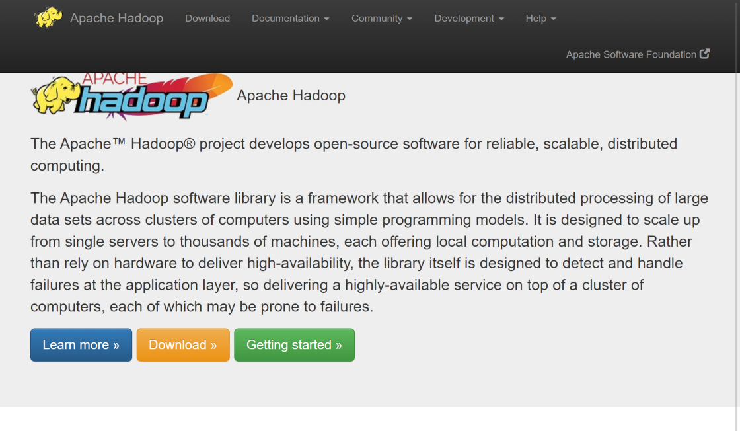Viewport: 740px width, 431px height.
Task: Click the Apache Hadoop brand text in navbar
Action: pos(116,19)
